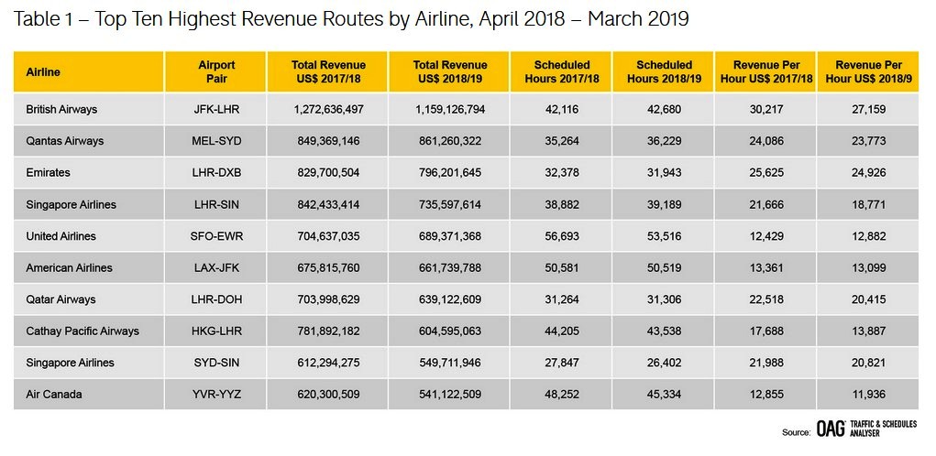The image size is (936, 456).
Task: Select revenue value 604,595,063
Action: [x=449, y=331]
